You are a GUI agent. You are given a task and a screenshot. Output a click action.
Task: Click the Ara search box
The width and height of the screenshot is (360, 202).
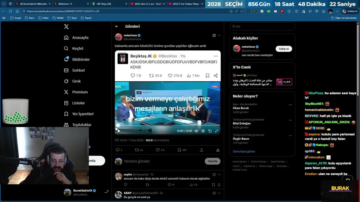pos(262,26)
